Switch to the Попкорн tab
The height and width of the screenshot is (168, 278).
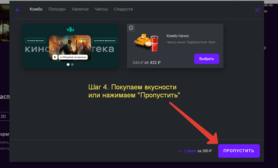[57, 9]
